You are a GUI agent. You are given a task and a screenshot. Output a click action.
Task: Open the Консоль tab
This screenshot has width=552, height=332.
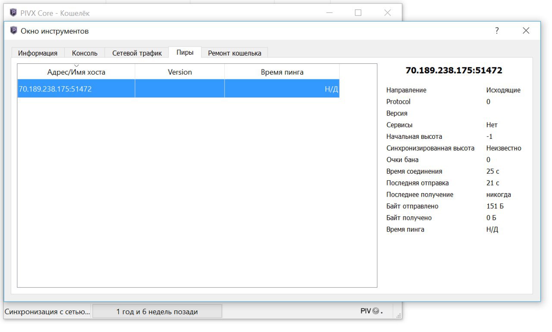coord(85,53)
